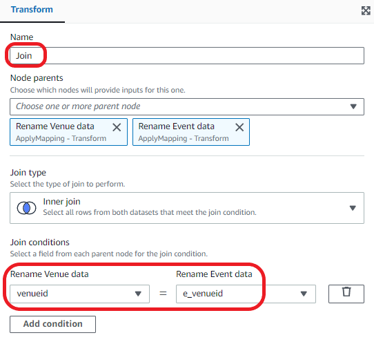
Task: Remove the Rename Venue data parent node
Action: (117, 127)
